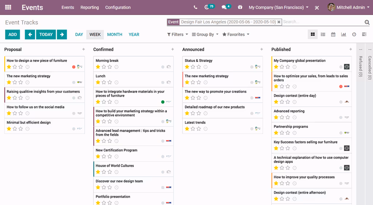Open the Favorites dropdown
Screen dimensions: 373x205
(x=236, y=35)
